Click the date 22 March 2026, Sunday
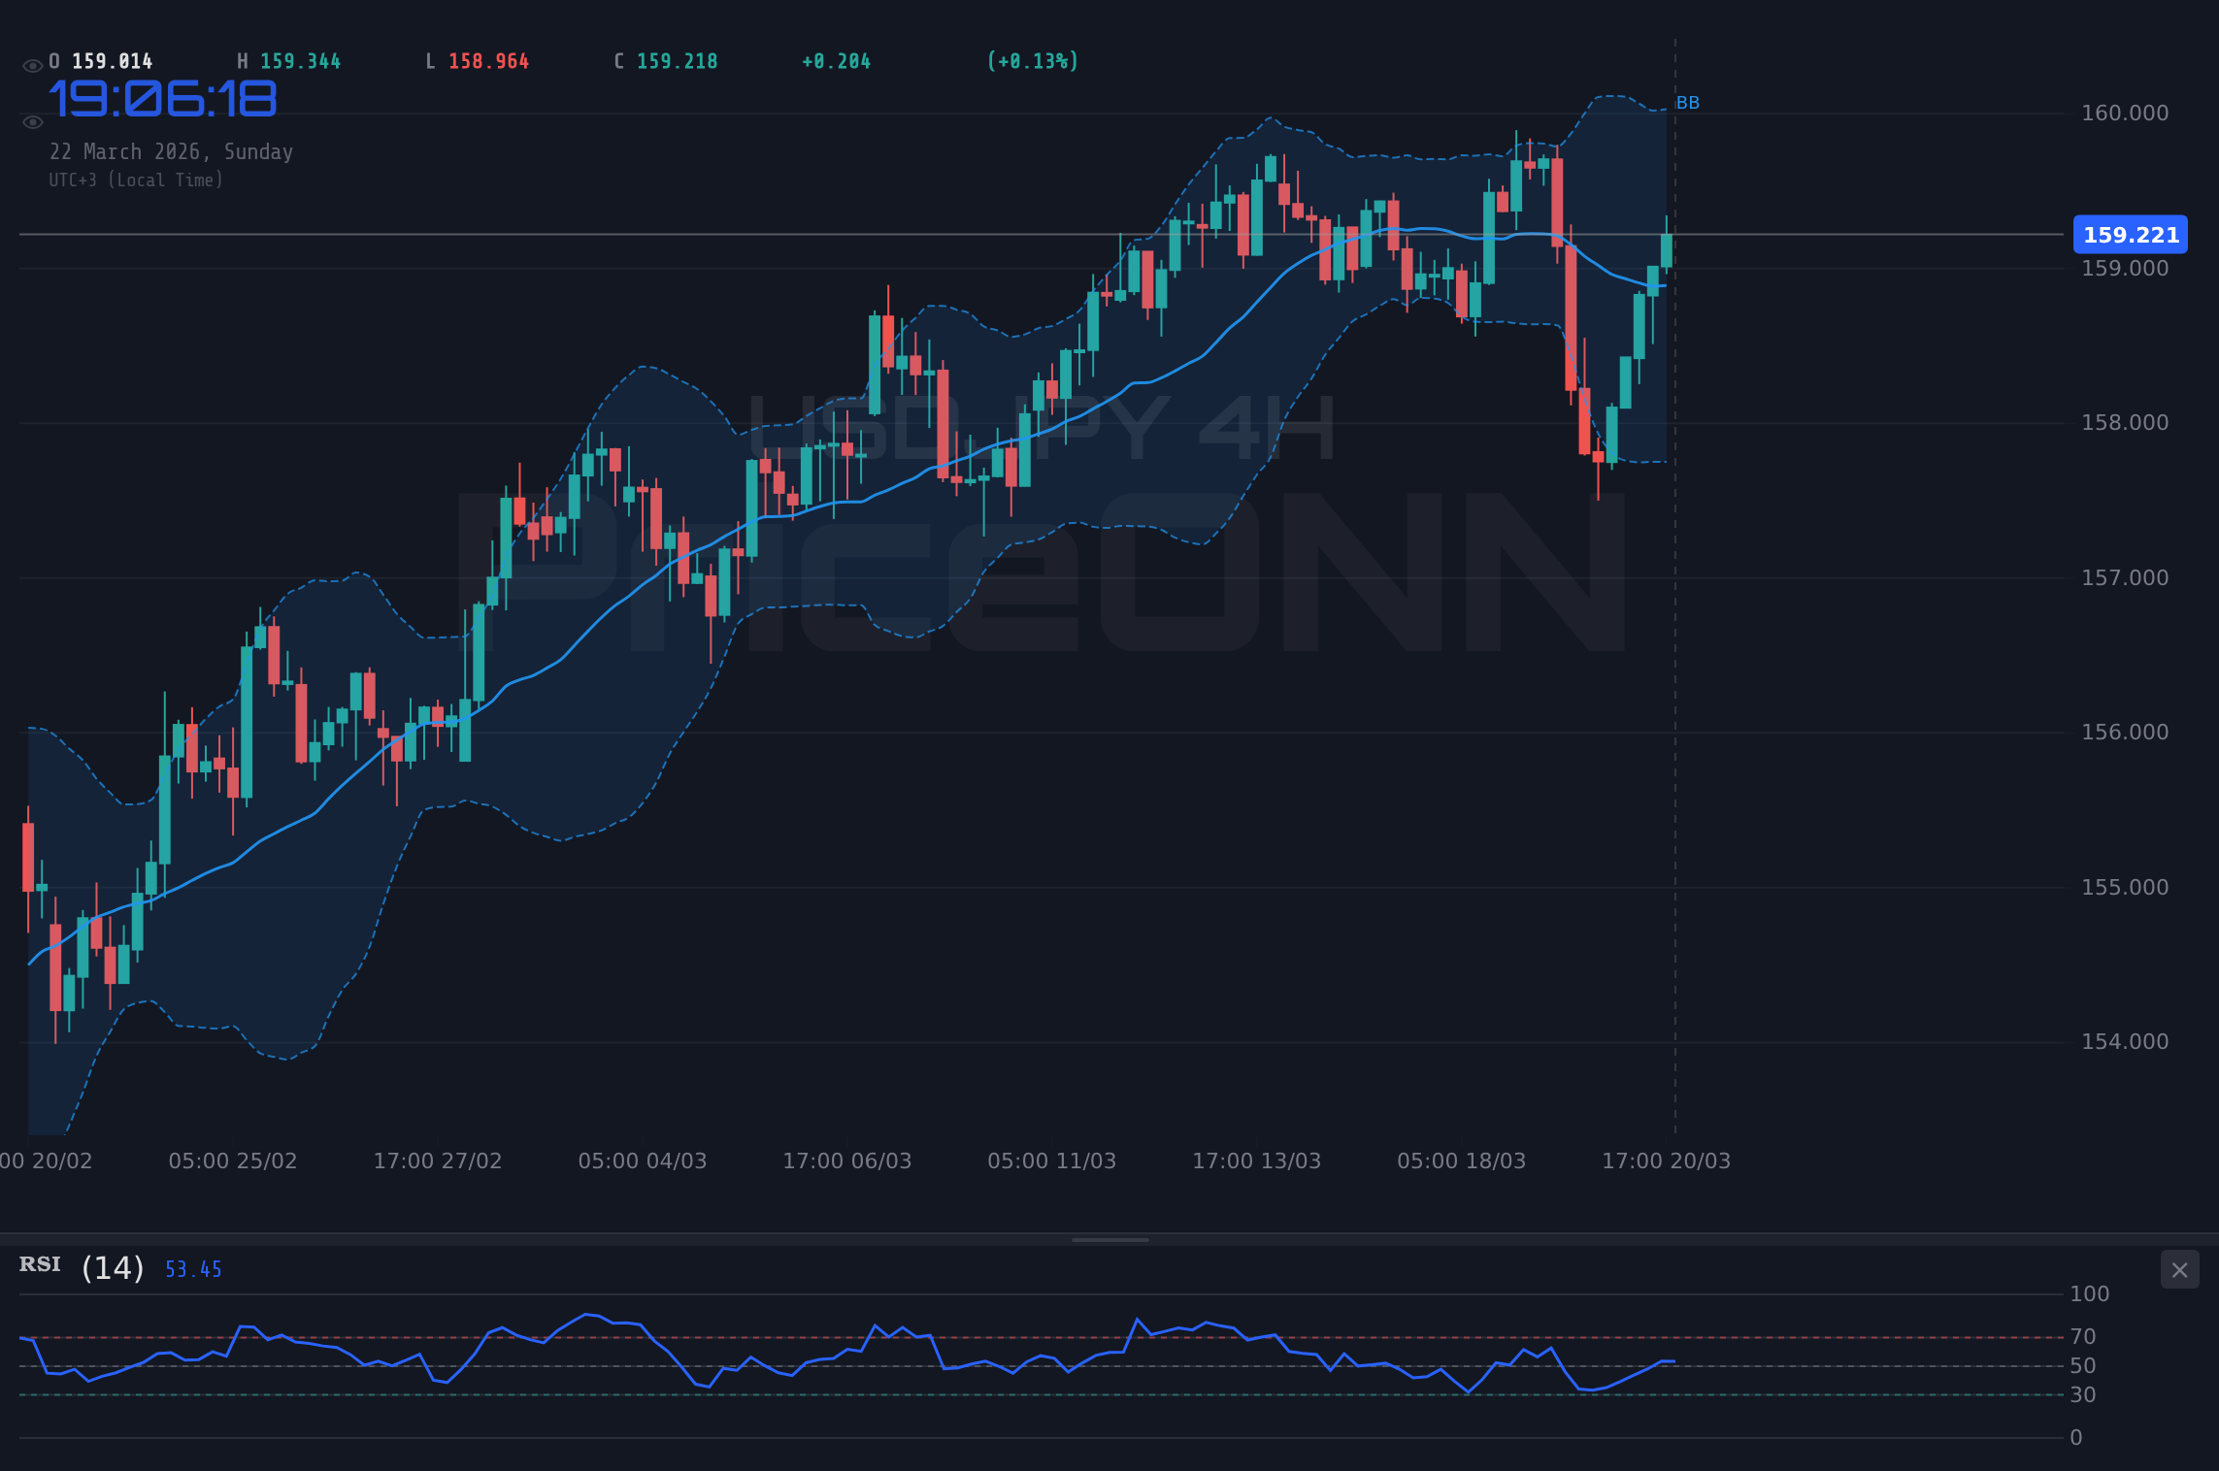The width and height of the screenshot is (2219, 1471). tap(172, 151)
